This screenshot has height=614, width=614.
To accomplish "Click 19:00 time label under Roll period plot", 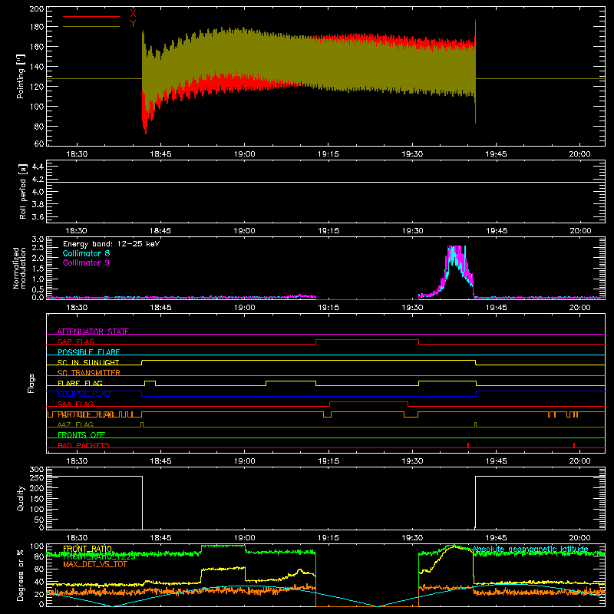I will (x=244, y=231).
